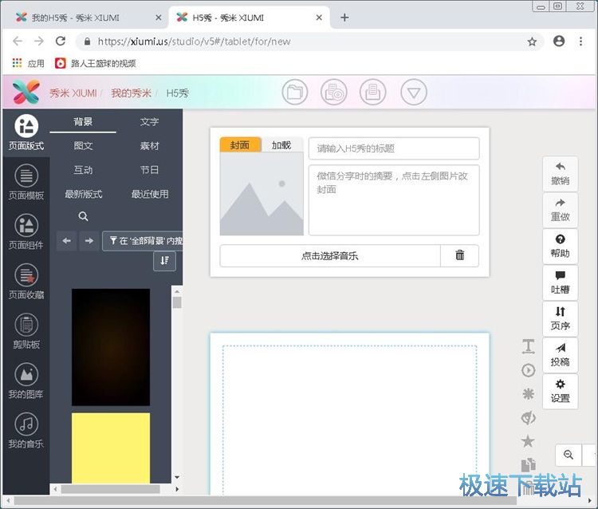Open the 页面版式 page layout panel

tap(26, 132)
